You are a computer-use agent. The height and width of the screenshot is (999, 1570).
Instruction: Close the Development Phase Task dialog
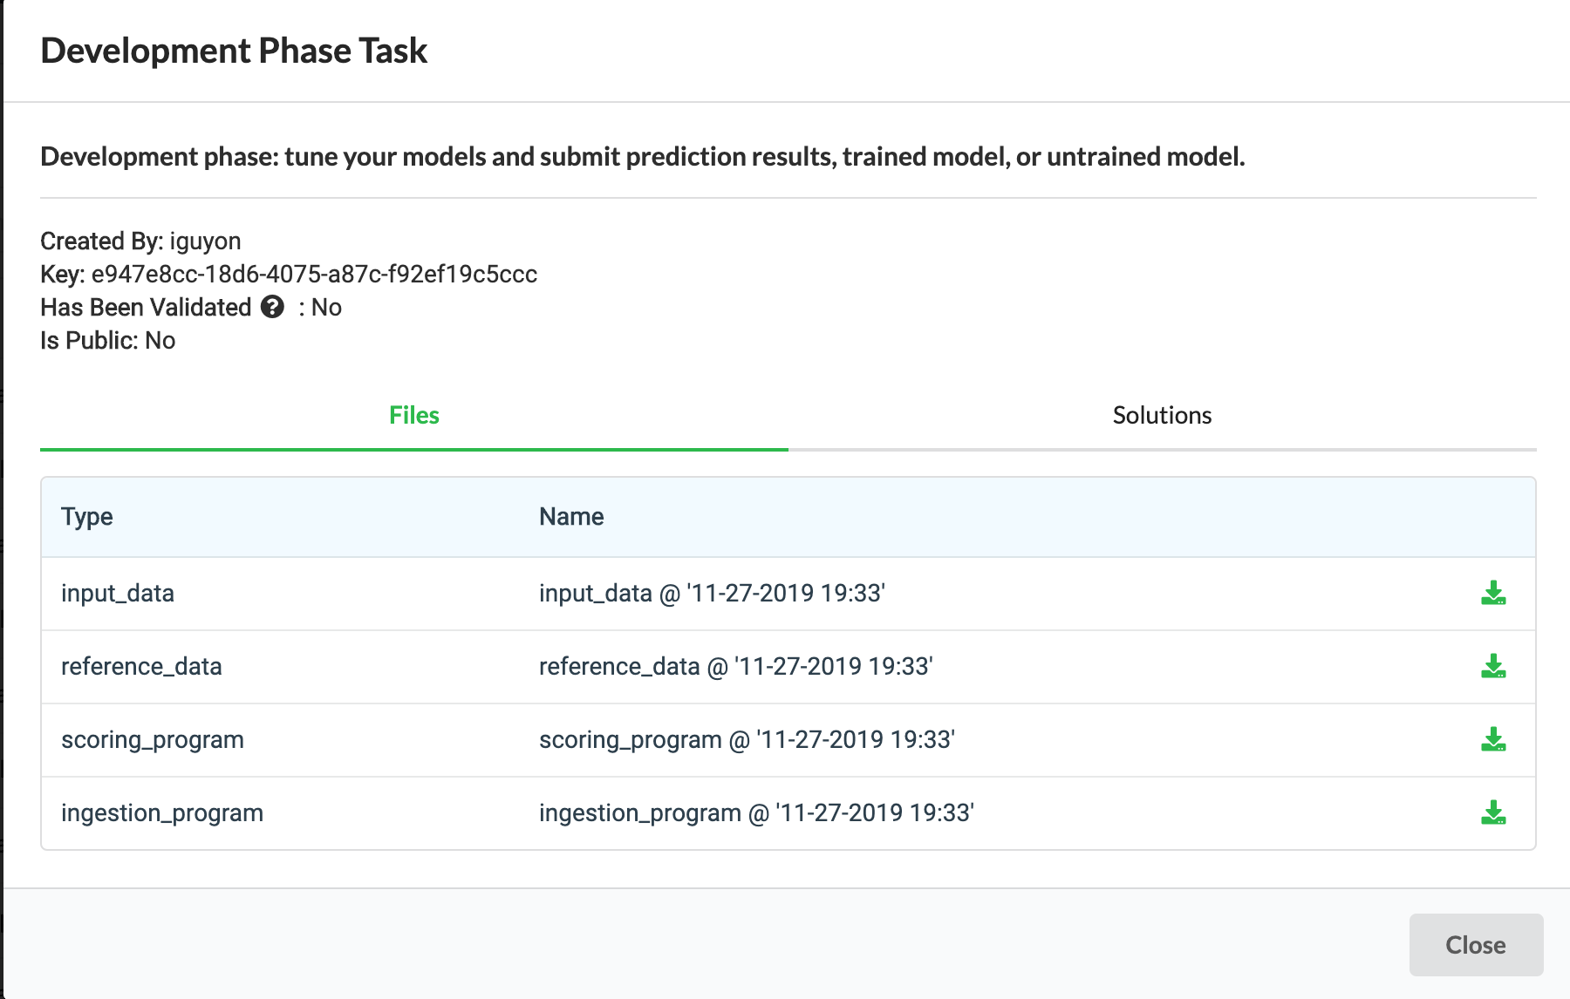(x=1476, y=944)
